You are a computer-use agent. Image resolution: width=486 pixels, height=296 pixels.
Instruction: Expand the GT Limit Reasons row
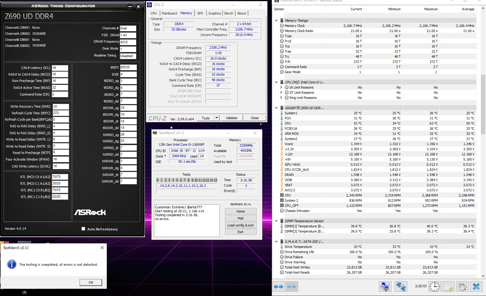281,93
